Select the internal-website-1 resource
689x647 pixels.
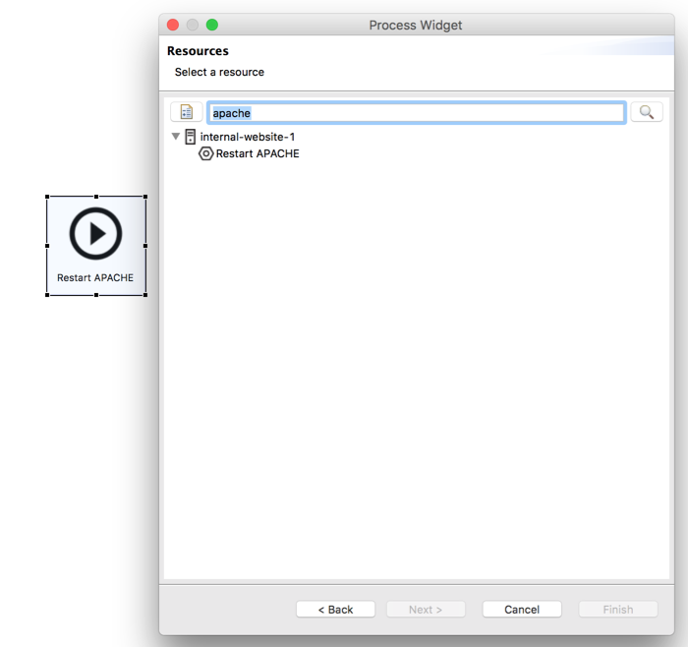click(247, 137)
